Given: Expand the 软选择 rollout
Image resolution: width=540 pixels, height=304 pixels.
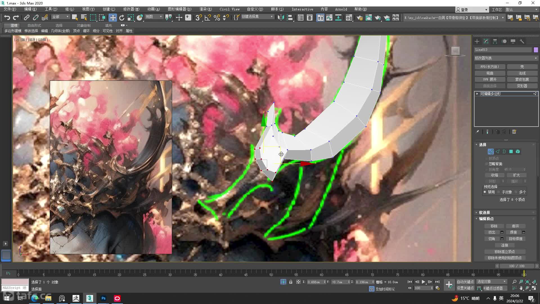Looking at the screenshot, I should [x=484, y=213].
